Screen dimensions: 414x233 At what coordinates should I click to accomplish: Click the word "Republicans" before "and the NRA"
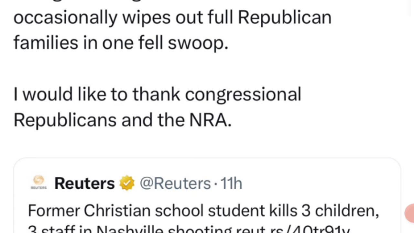[x=65, y=120]
